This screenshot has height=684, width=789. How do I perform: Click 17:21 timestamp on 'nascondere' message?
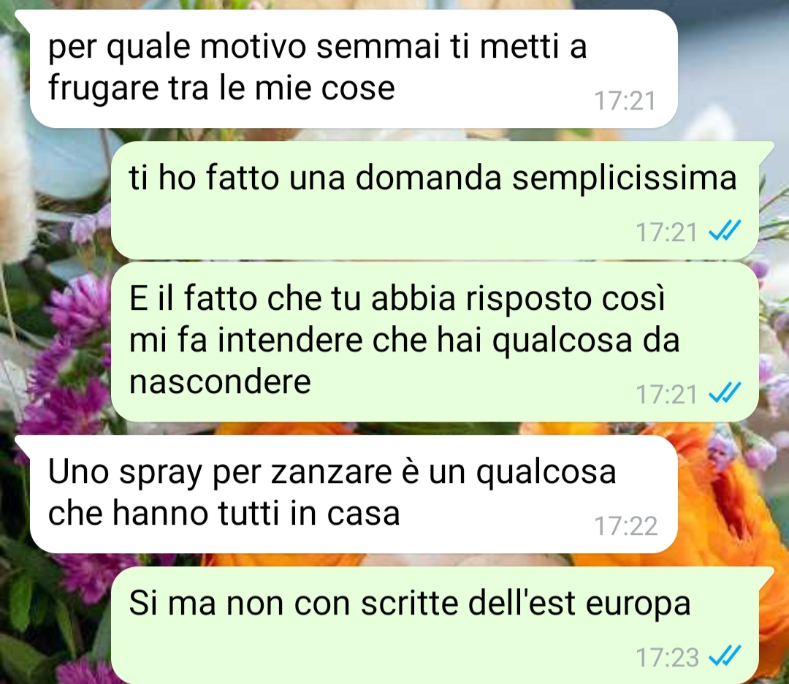(667, 394)
